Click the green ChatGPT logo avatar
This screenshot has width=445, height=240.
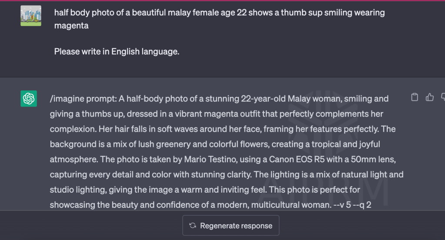point(29,99)
